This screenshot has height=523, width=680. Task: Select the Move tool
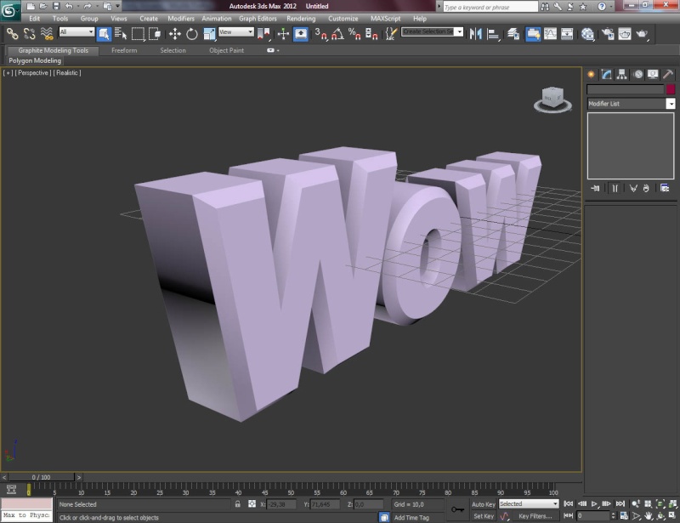point(175,34)
